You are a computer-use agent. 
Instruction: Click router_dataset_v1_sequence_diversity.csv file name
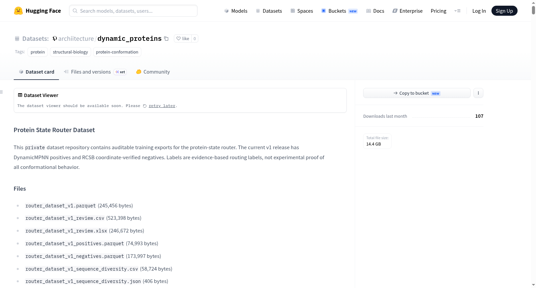pyautogui.click(x=82, y=269)
